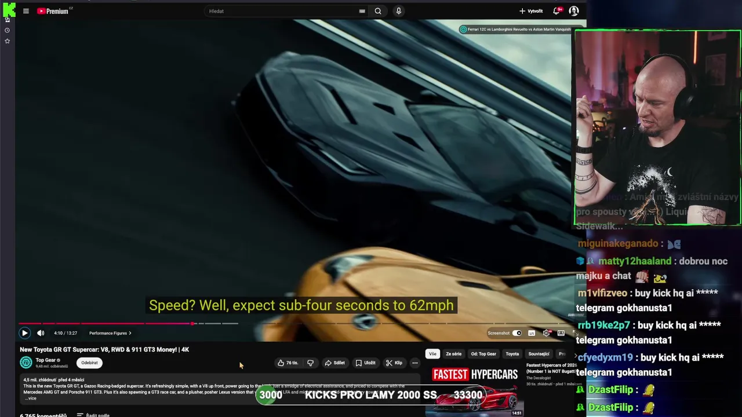
Task: Select the Od: Top Gear chip
Action: [x=483, y=354]
